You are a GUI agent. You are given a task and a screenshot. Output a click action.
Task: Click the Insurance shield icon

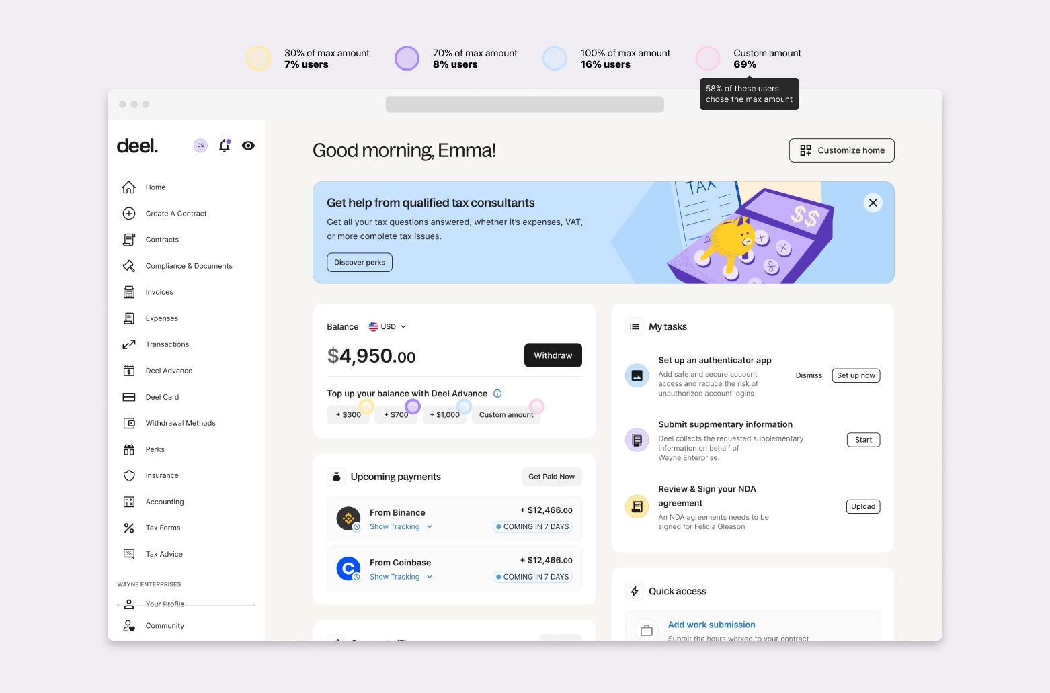(129, 475)
